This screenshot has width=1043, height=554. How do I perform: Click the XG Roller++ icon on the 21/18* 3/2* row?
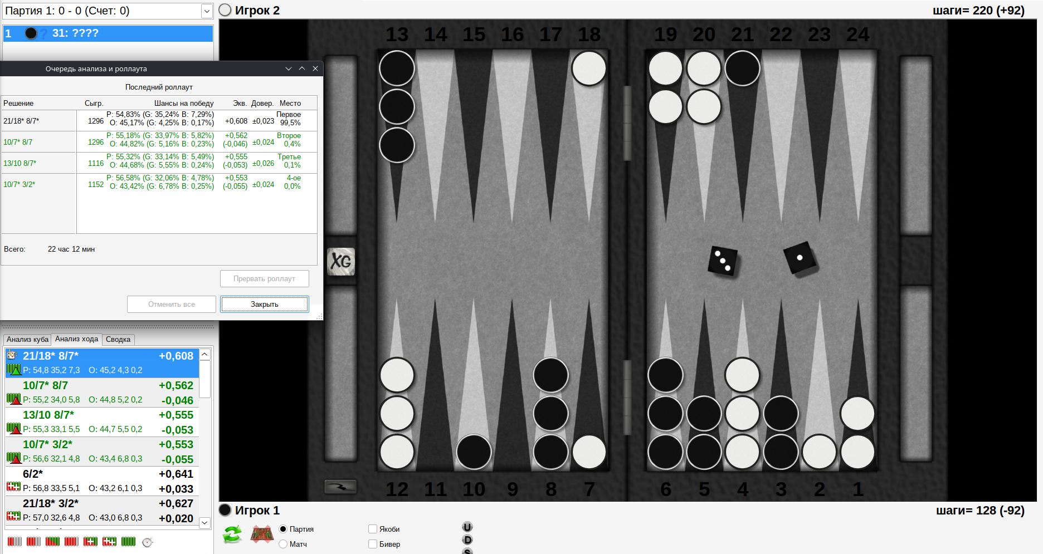click(13, 516)
